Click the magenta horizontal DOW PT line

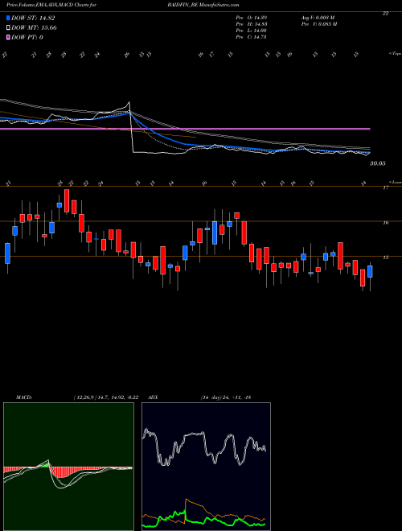(x=185, y=129)
